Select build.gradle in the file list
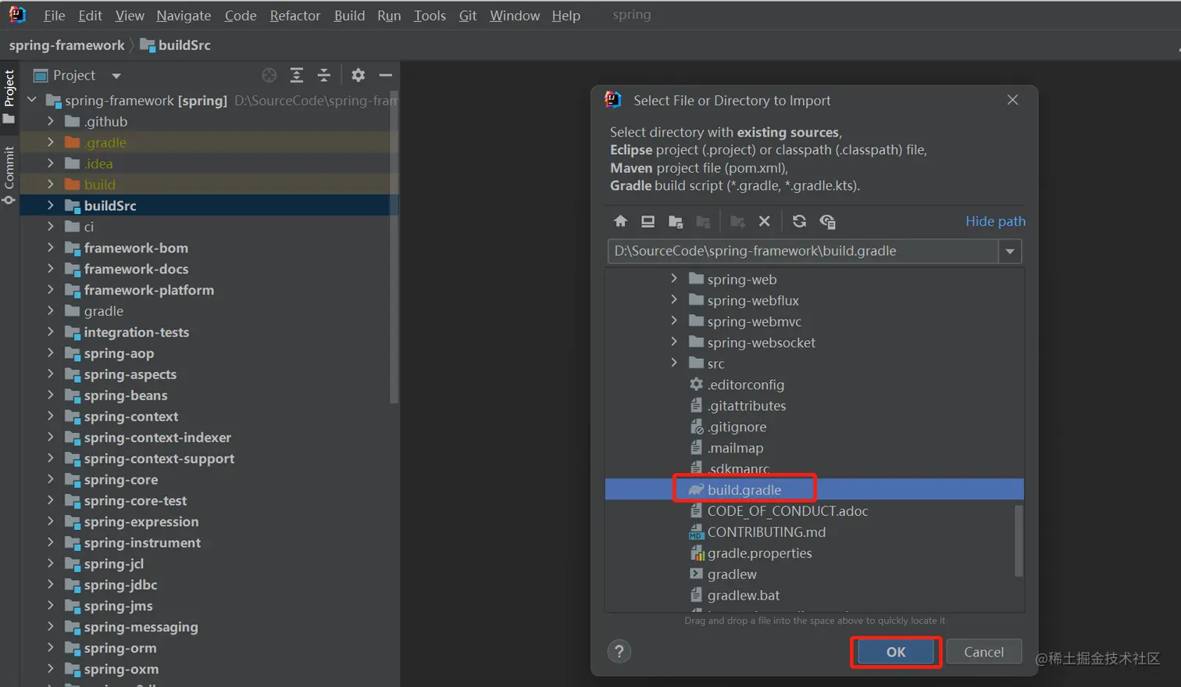This screenshot has width=1181, height=687. pos(814,489)
